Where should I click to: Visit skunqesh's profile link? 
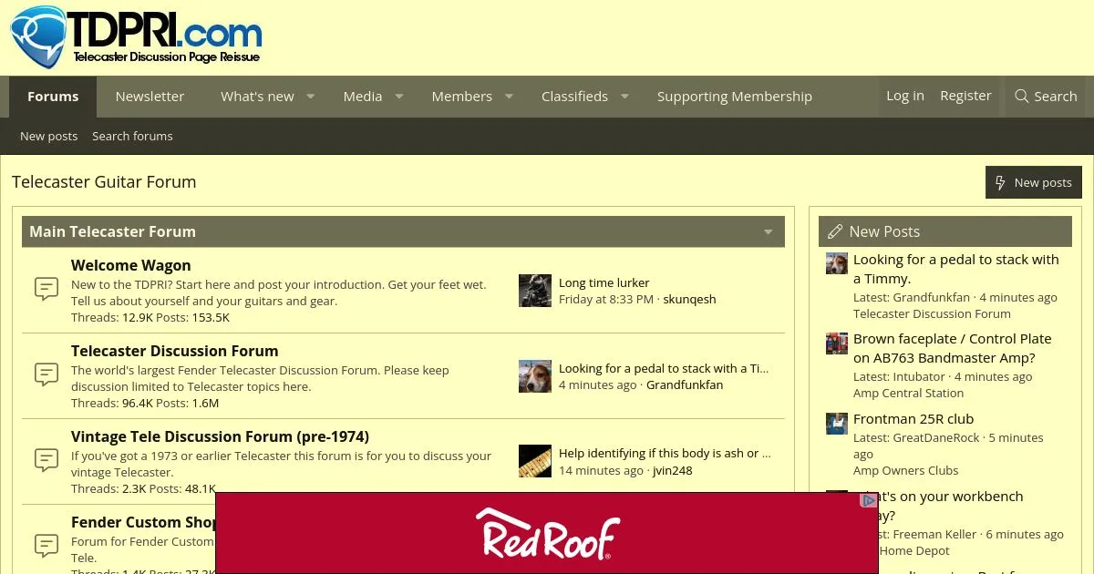(x=689, y=299)
